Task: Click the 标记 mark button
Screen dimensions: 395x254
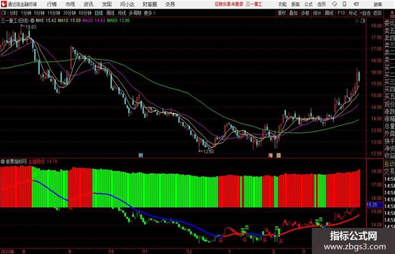Action: pyautogui.click(x=353, y=13)
